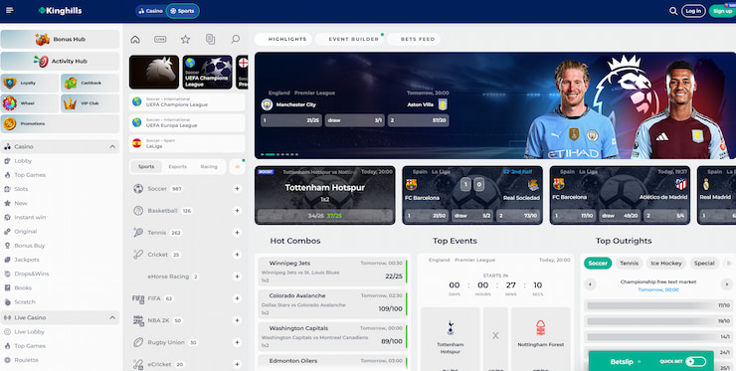Switch to the Esports tab
736x371 pixels.
click(177, 167)
